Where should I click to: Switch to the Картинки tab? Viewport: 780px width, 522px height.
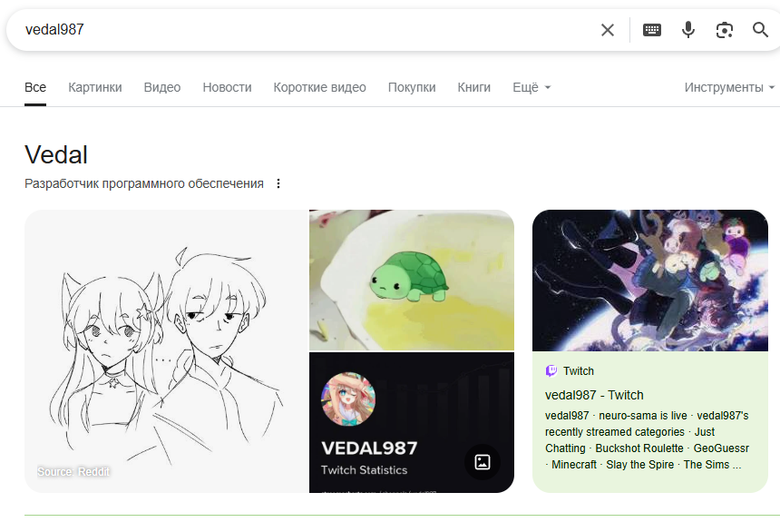(x=95, y=88)
